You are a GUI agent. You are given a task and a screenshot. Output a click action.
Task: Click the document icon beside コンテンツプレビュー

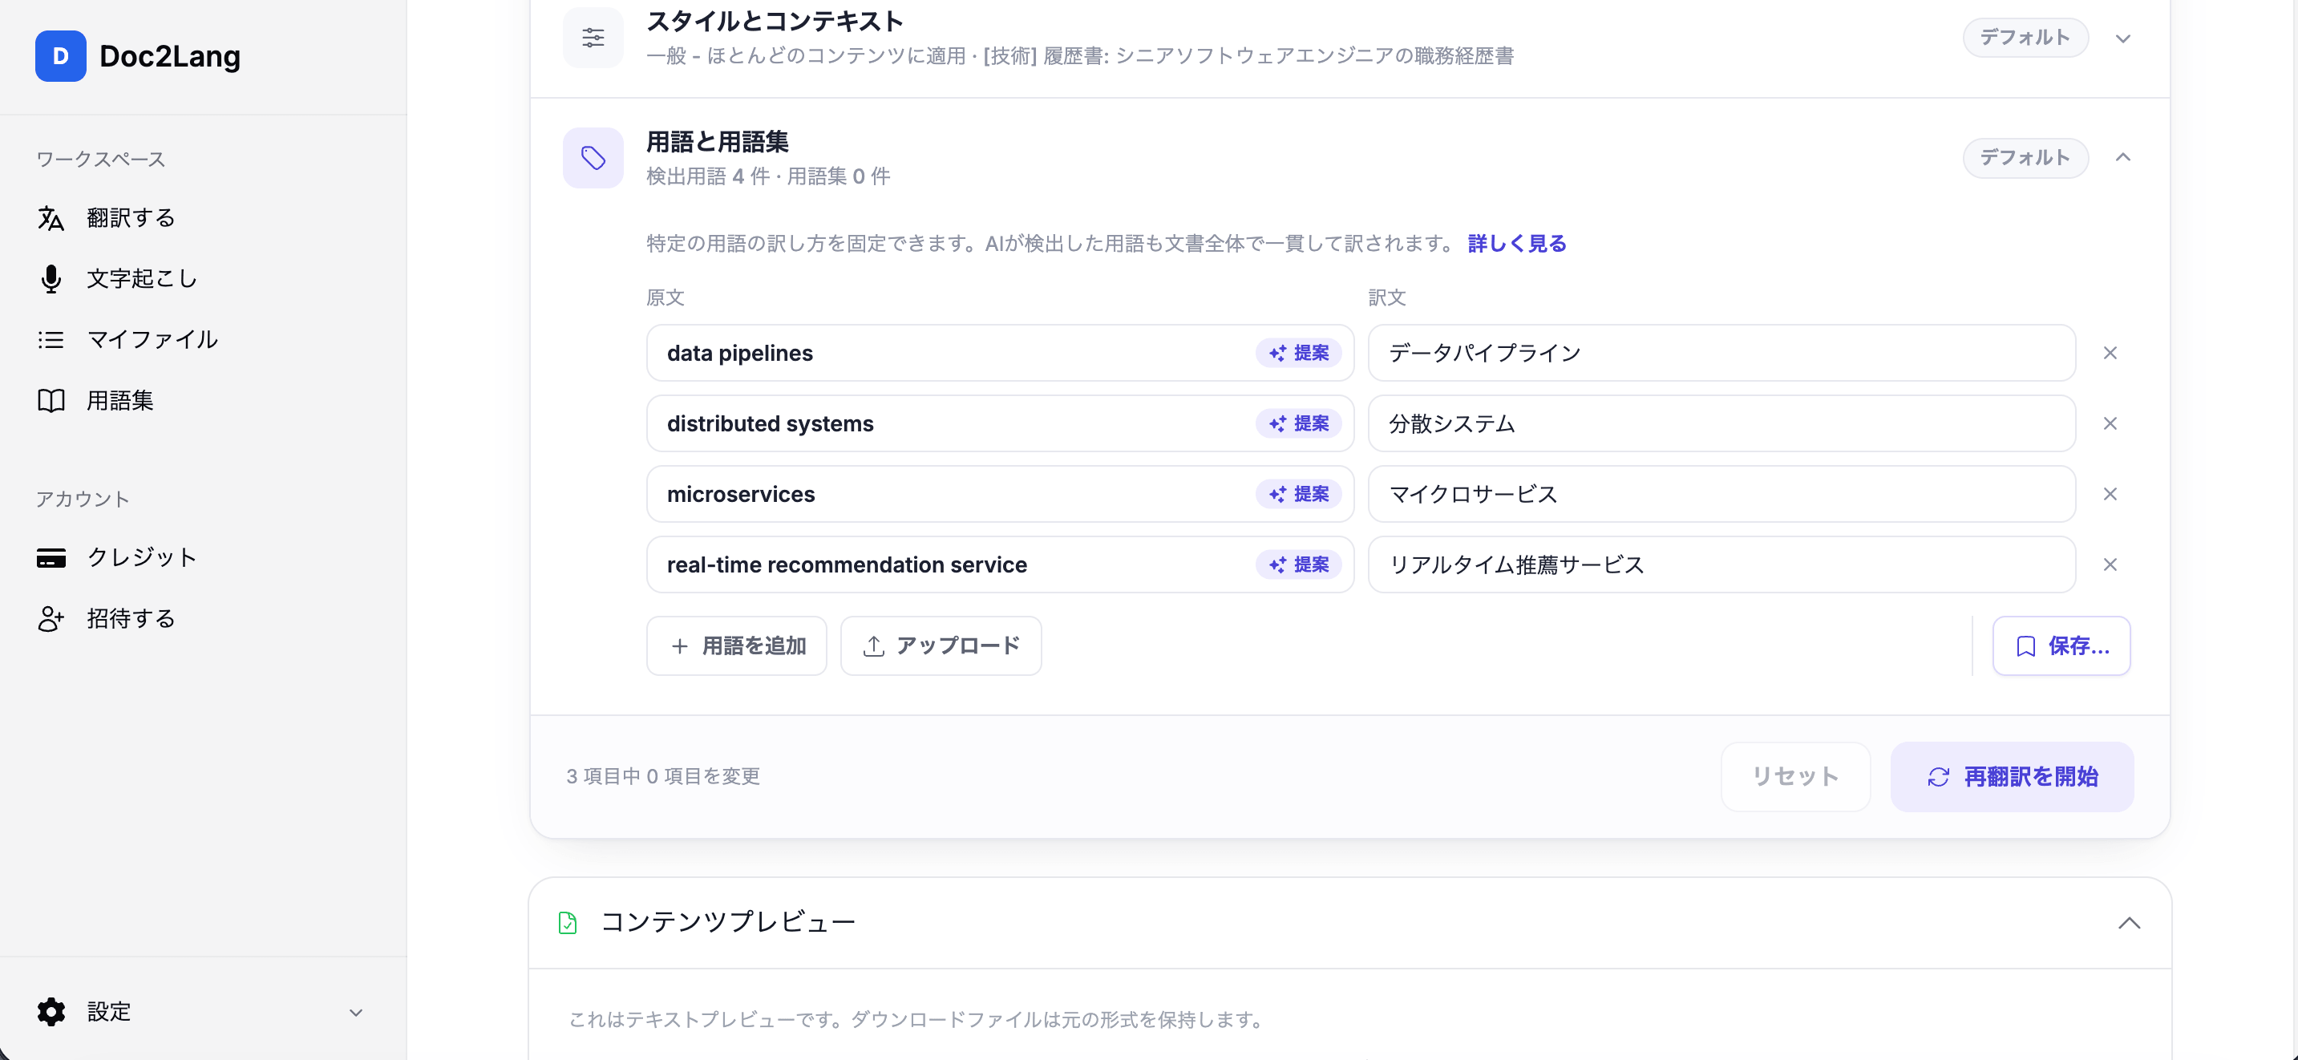click(x=568, y=923)
